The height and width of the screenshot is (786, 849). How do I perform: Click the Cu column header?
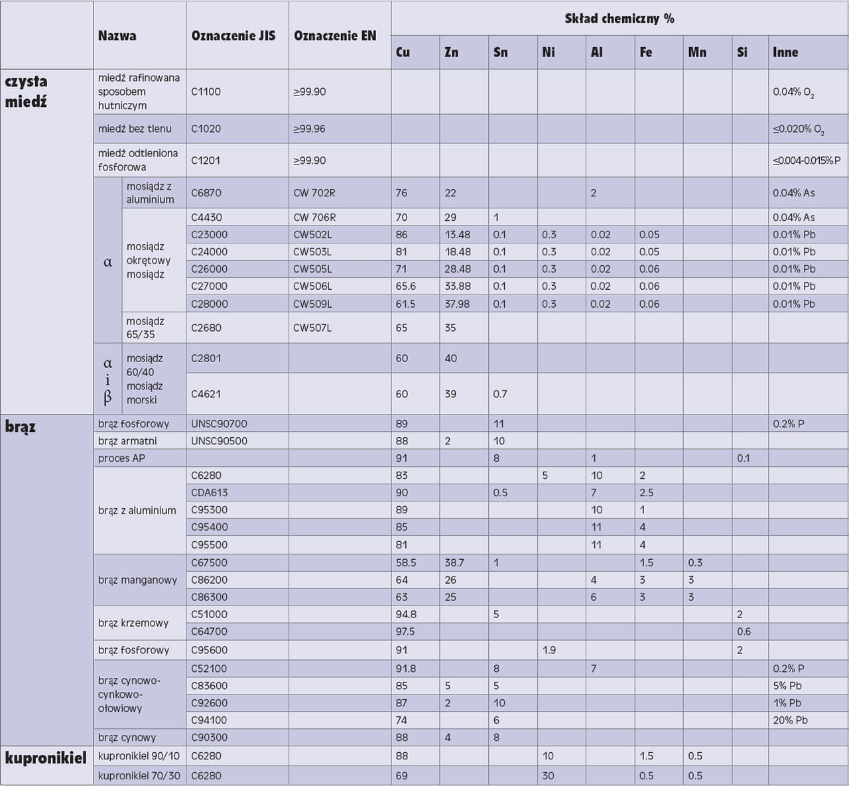click(403, 52)
